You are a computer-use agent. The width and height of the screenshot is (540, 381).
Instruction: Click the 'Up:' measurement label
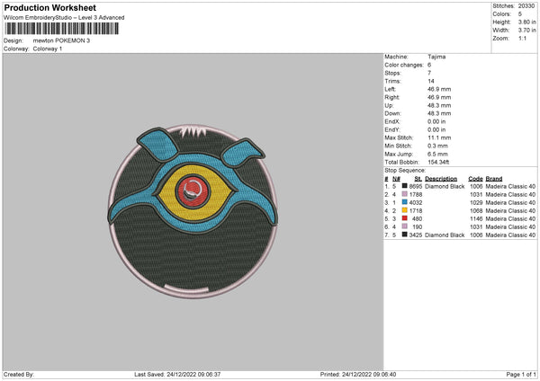pos(389,105)
